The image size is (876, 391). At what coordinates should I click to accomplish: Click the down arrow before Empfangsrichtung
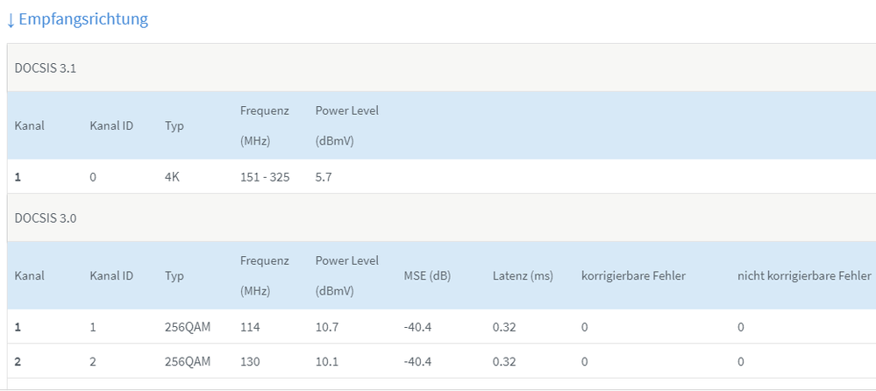pyautogui.click(x=11, y=20)
